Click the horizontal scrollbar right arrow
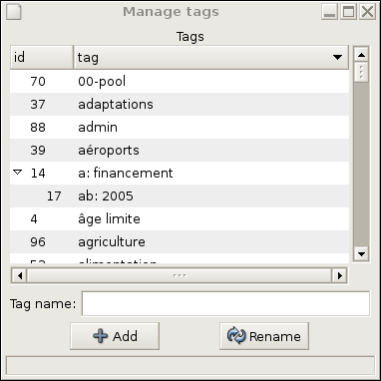Image resolution: width=381 pixels, height=381 pixels. (339, 275)
